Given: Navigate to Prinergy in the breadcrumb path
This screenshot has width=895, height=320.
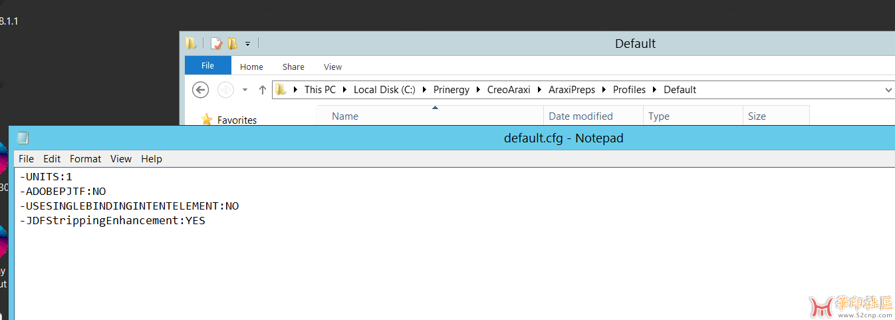Looking at the screenshot, I should click(451, 90).
